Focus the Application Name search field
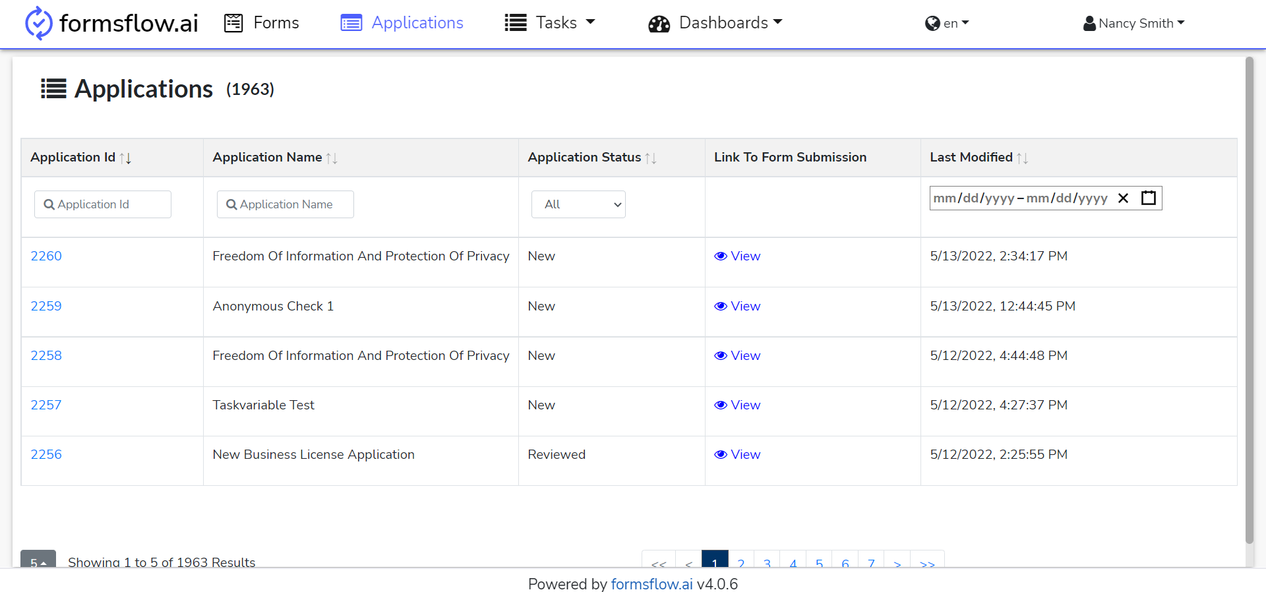The image size is (1266, 592). [x=286, y=204]
